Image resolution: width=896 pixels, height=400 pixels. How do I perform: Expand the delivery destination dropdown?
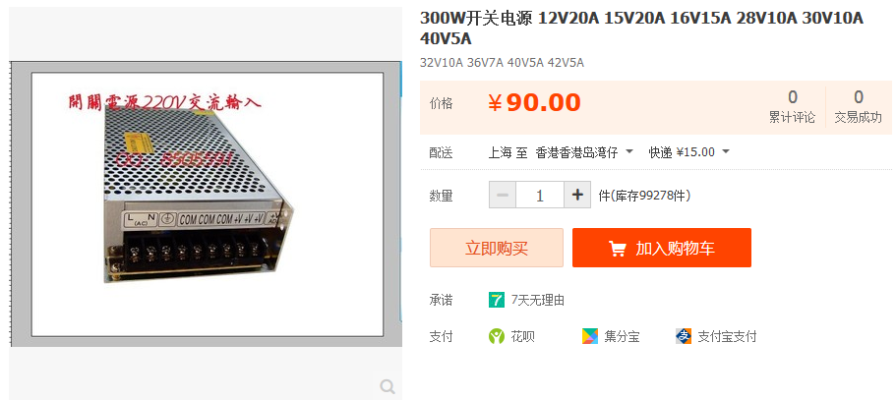point(629,151)
